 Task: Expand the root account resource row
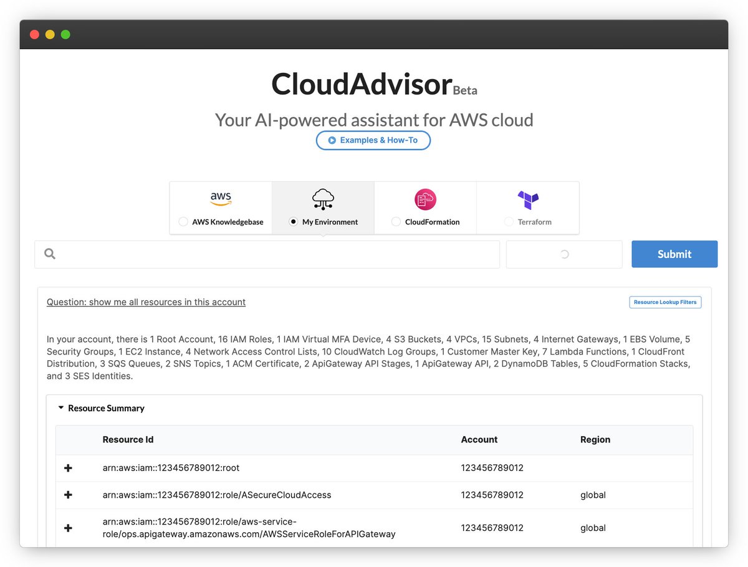68,467
